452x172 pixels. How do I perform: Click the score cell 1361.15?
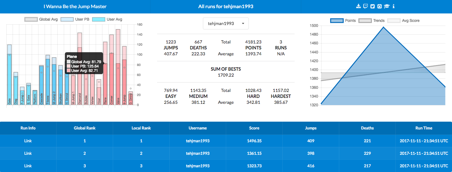[x=254, y=153]
